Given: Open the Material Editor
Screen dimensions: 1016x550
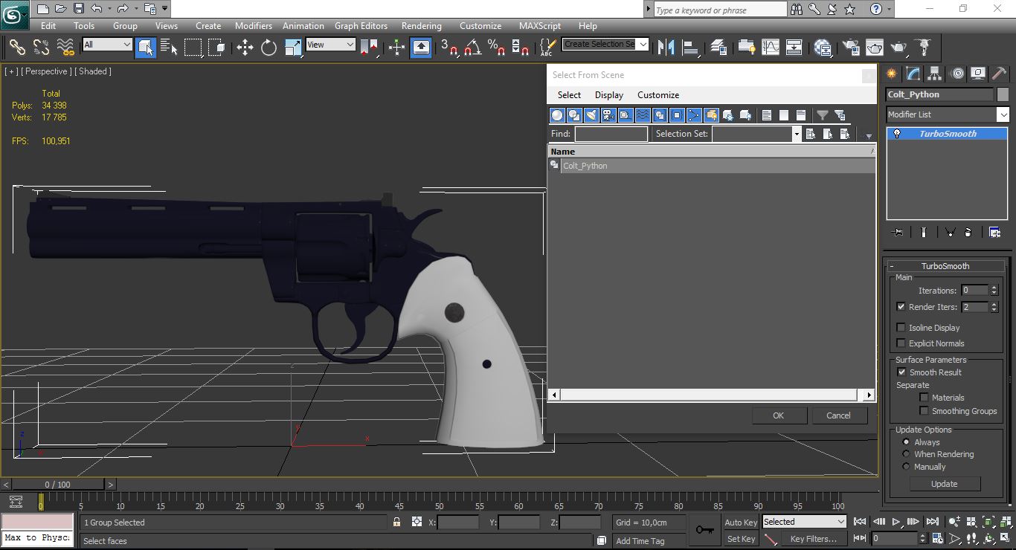Looking at the screenshot, I should click(823, 48).
